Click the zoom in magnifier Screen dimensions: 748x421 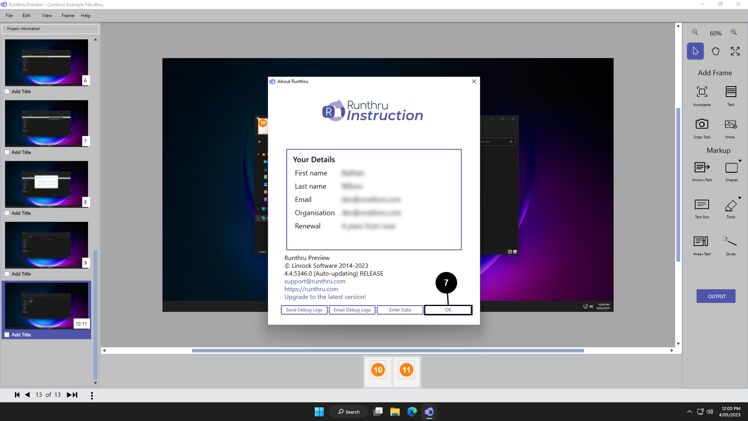pyautogui.click(x=734, y=32)
